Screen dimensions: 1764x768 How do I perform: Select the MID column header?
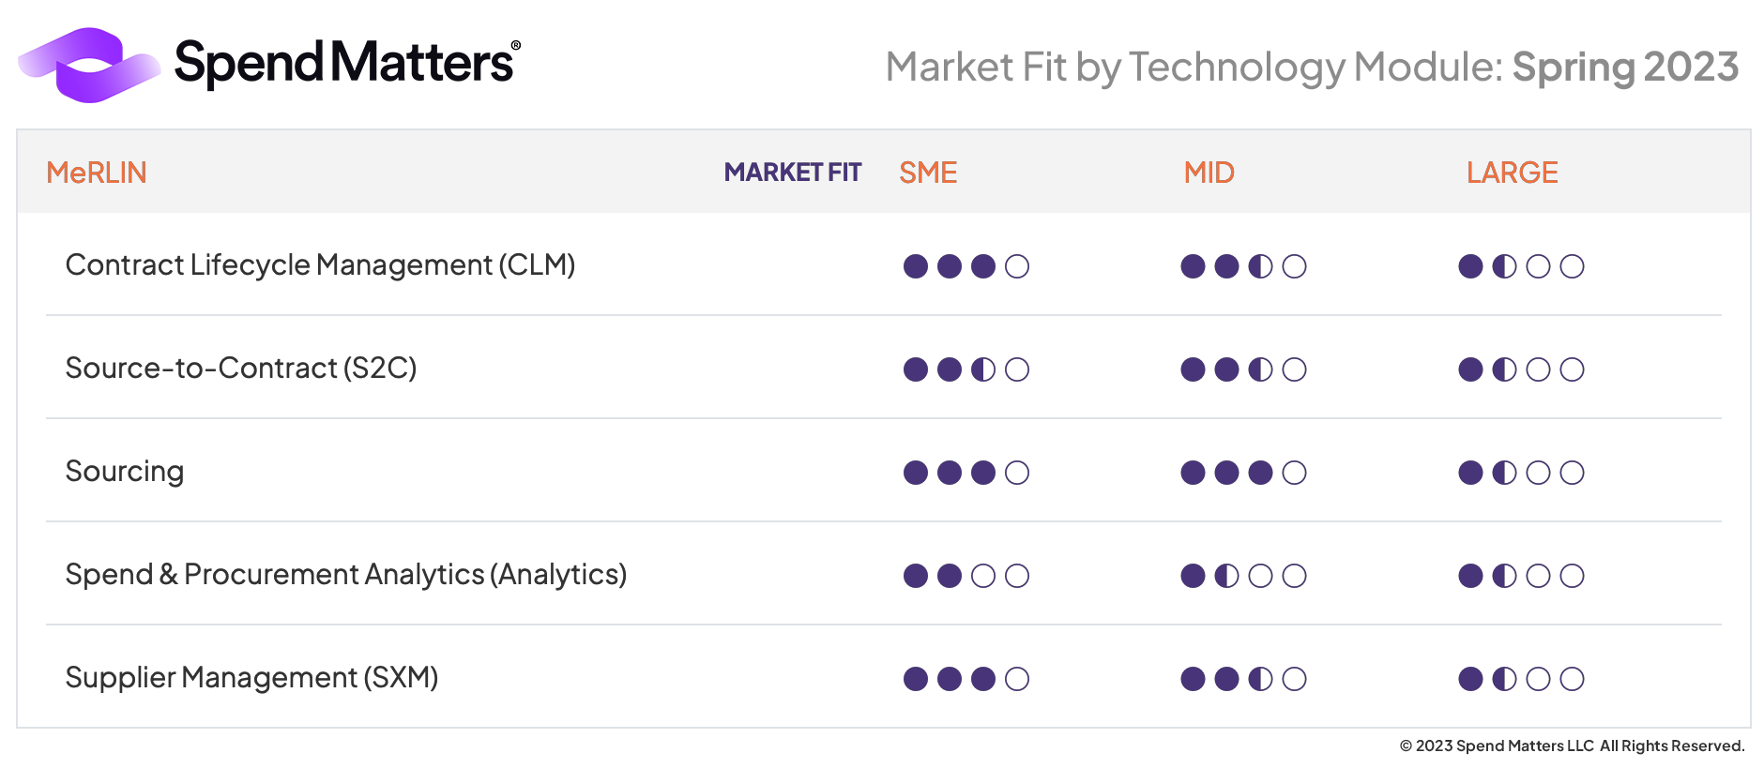coord(1209,173)
